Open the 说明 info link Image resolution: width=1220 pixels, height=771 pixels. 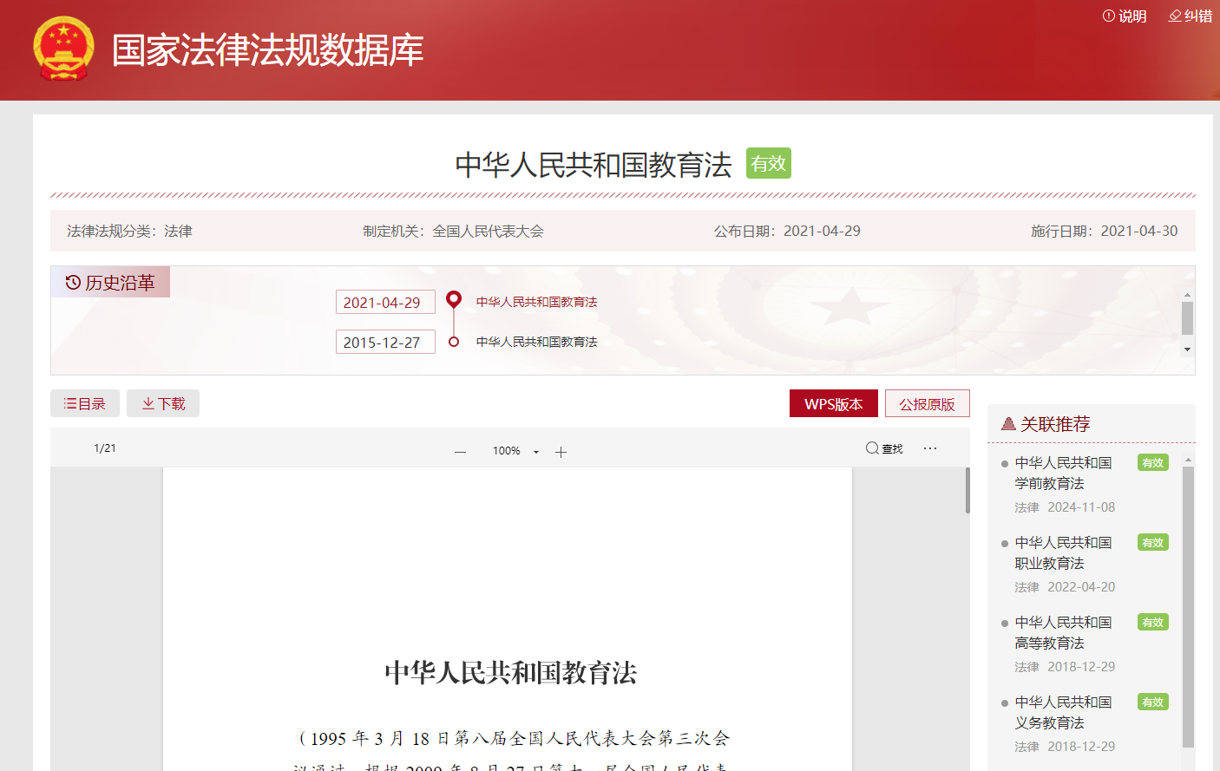(1125, 16)
